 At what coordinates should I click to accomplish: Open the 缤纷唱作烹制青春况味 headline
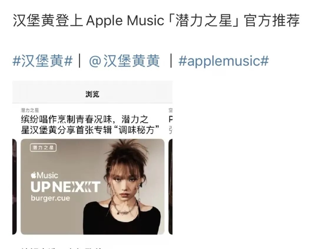[x=90, y=125]
